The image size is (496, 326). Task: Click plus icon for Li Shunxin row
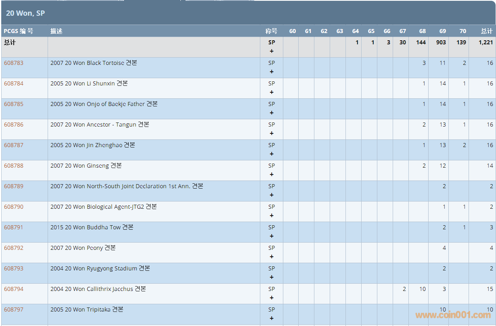click(272, 92)
